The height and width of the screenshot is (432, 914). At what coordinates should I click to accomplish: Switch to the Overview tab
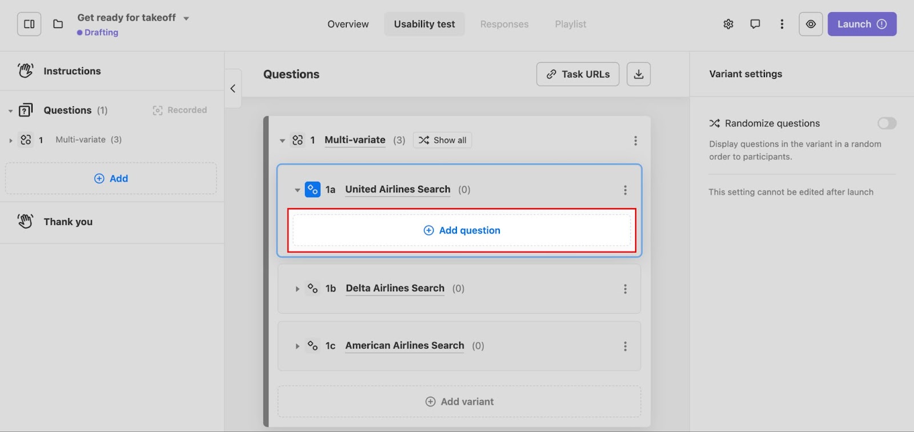[348, 24]
